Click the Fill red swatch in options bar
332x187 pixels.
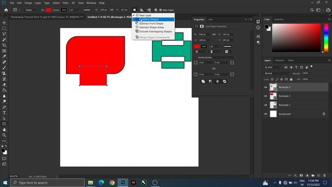point(48,10)
